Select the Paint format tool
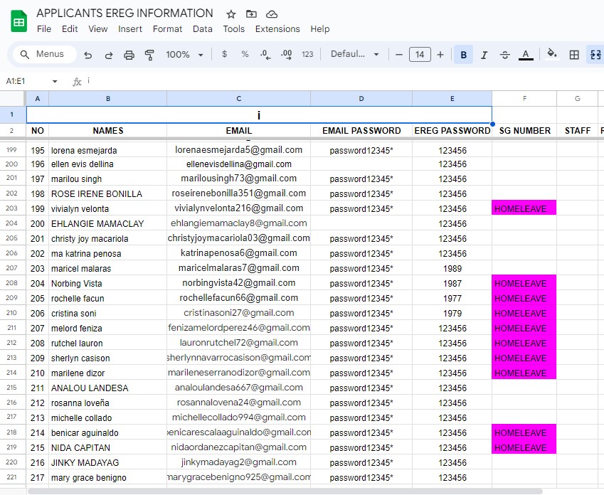 (149, 55)
